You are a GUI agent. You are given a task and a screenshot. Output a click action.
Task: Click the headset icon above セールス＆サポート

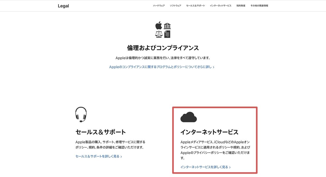tap(81, 114)
